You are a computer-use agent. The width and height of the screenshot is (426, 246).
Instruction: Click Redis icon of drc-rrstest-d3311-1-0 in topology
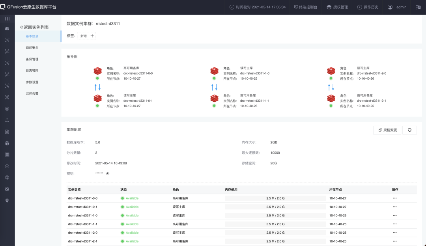[214, 71]
